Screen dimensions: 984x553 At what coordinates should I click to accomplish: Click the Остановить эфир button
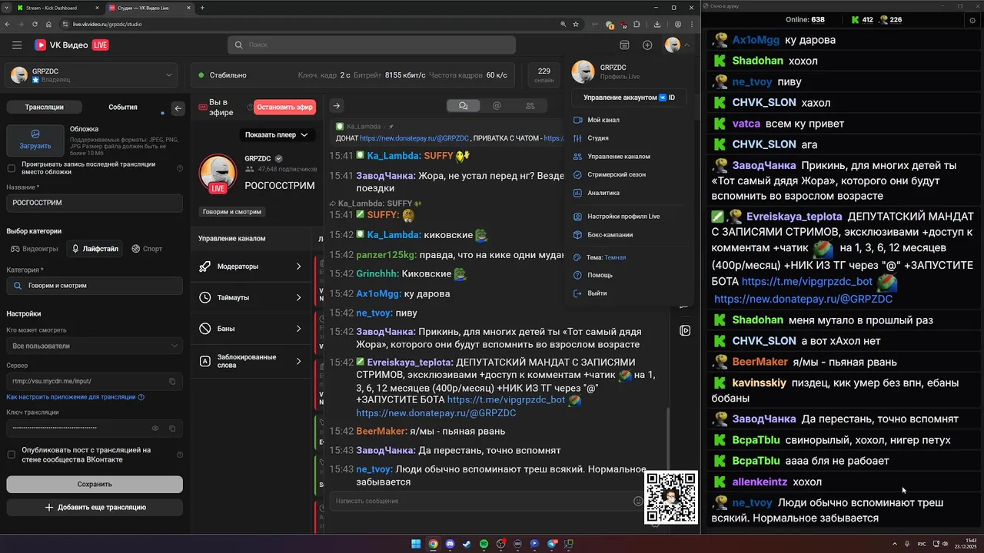pos(284,108)
